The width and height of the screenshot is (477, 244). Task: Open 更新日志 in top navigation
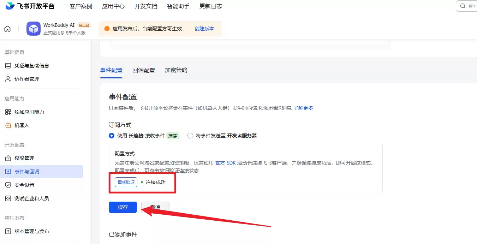coord(211,6)
